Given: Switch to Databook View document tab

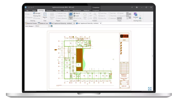Looking at the screenshot, I should click(x=43, y=23).
